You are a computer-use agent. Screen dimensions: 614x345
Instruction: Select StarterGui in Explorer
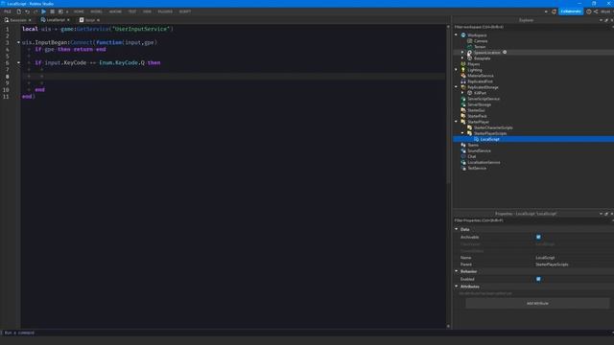(476, 111)
